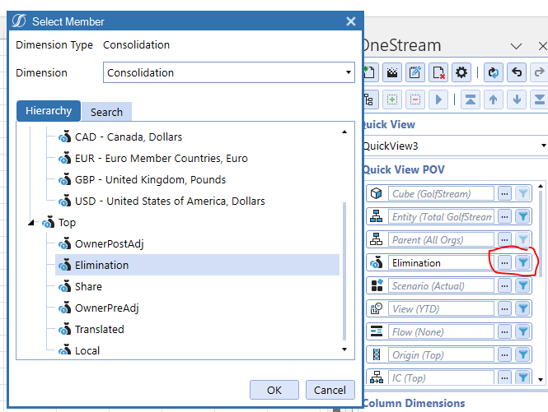Collapse the Top node in hierarchy tree
The image size is (548, 412).
click(32, 223)
